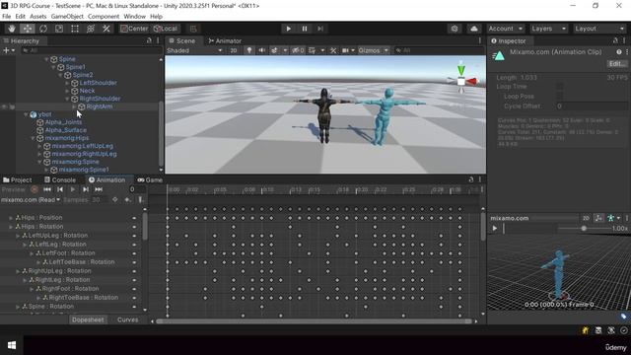Image resolution: width=631 pixels, height=355 pixels.
Task: Toggle animation record button
Action: (35, 189)
